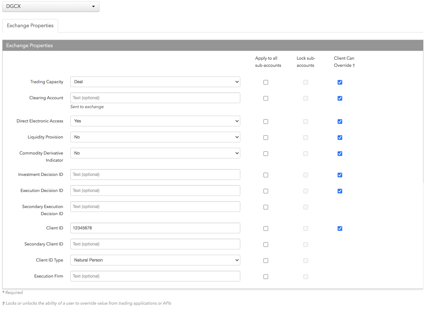Click the 'Apply to all sub-accounts' column header
The image size is (425, 329).
[268, 62]
